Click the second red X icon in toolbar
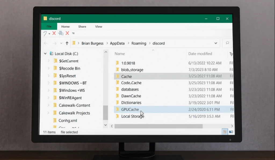Screen dimensions: 275x160 coord(67,33)
